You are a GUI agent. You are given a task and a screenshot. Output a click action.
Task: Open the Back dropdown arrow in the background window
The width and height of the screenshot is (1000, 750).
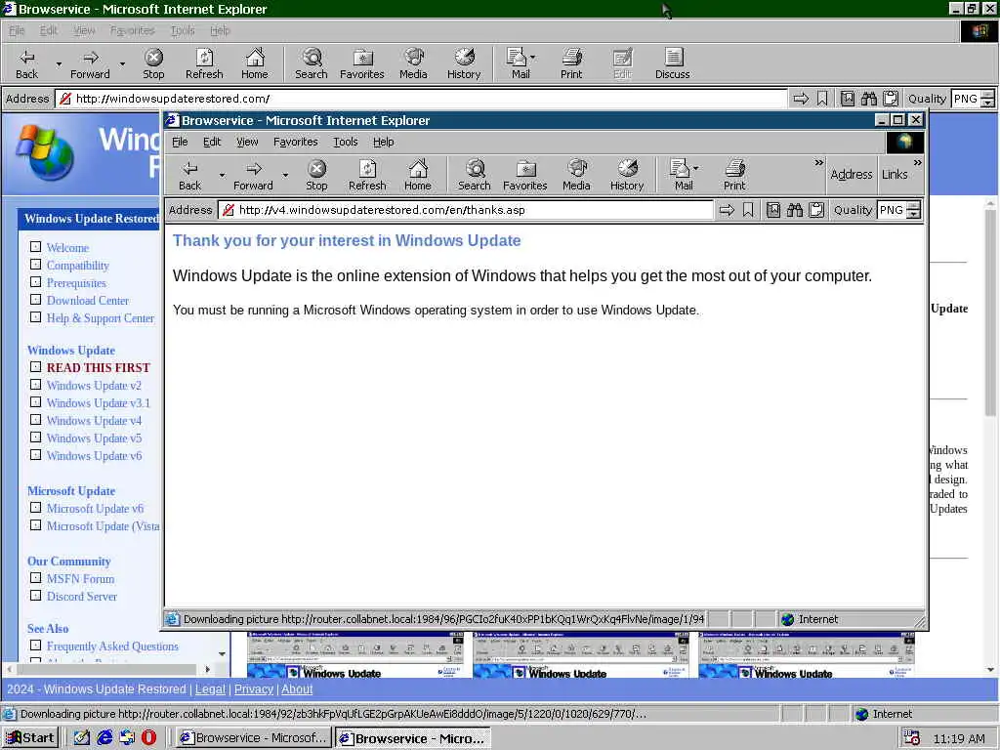pos(59,64)
